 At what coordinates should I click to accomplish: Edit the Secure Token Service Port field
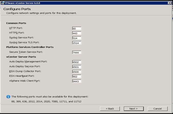(x=77, y=52)
